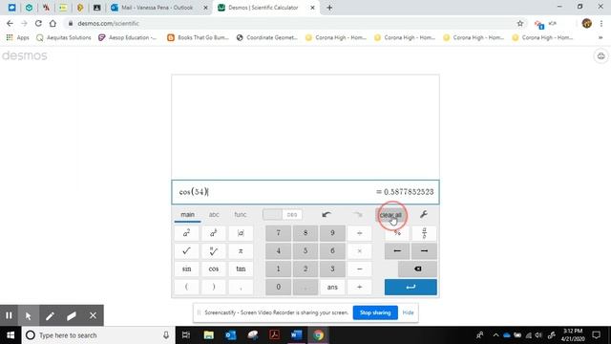Open the Aequitas Solutions bookmark
Viewport: 611px width, 344px height.
point(64,37)
